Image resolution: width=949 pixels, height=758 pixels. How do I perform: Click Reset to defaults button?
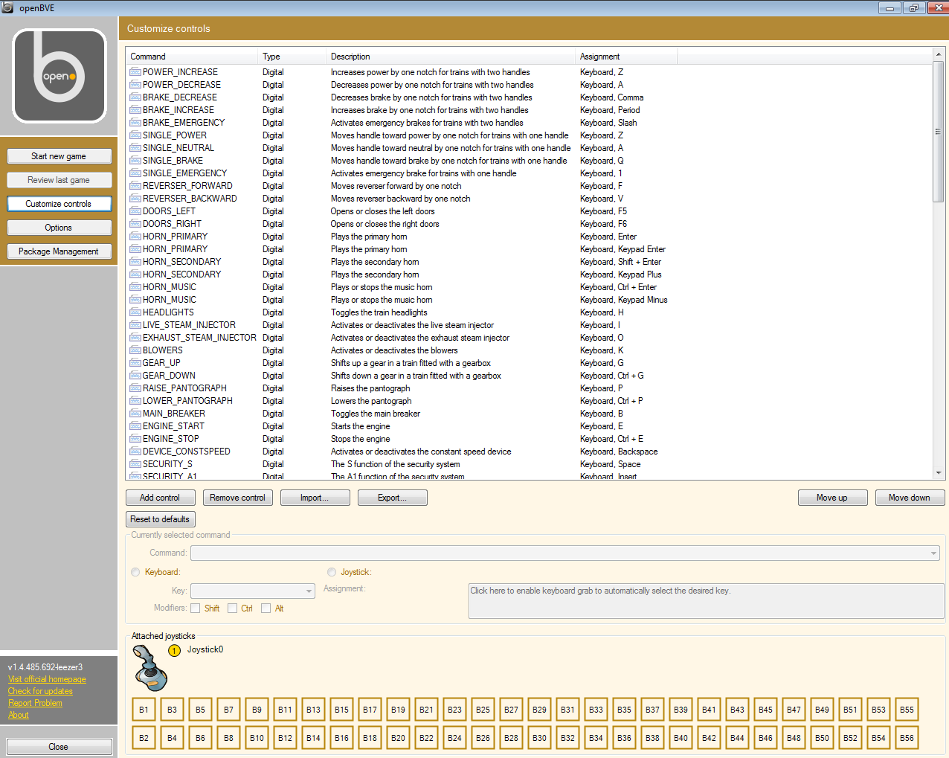click(x=160, y=519)
